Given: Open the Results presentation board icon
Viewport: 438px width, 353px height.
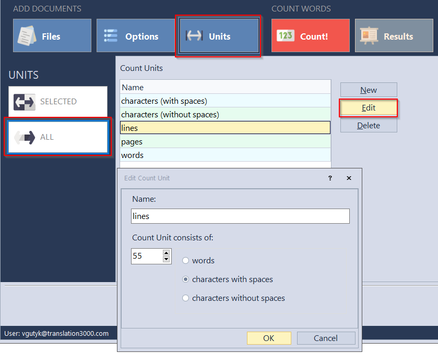Looking at the screenshot, I should pyautogui.click(x=369, y=36).
